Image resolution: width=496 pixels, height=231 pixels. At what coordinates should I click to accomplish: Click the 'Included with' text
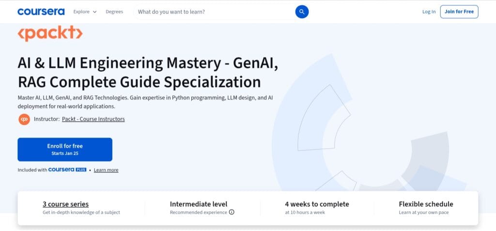pos(32,170)
